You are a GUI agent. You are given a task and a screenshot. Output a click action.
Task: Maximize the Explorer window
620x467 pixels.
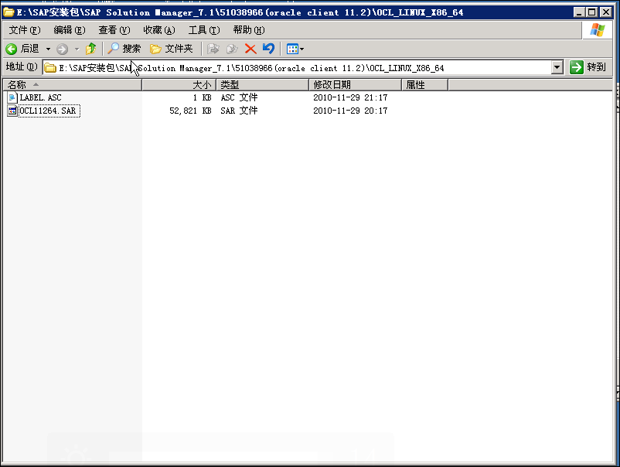592,12
